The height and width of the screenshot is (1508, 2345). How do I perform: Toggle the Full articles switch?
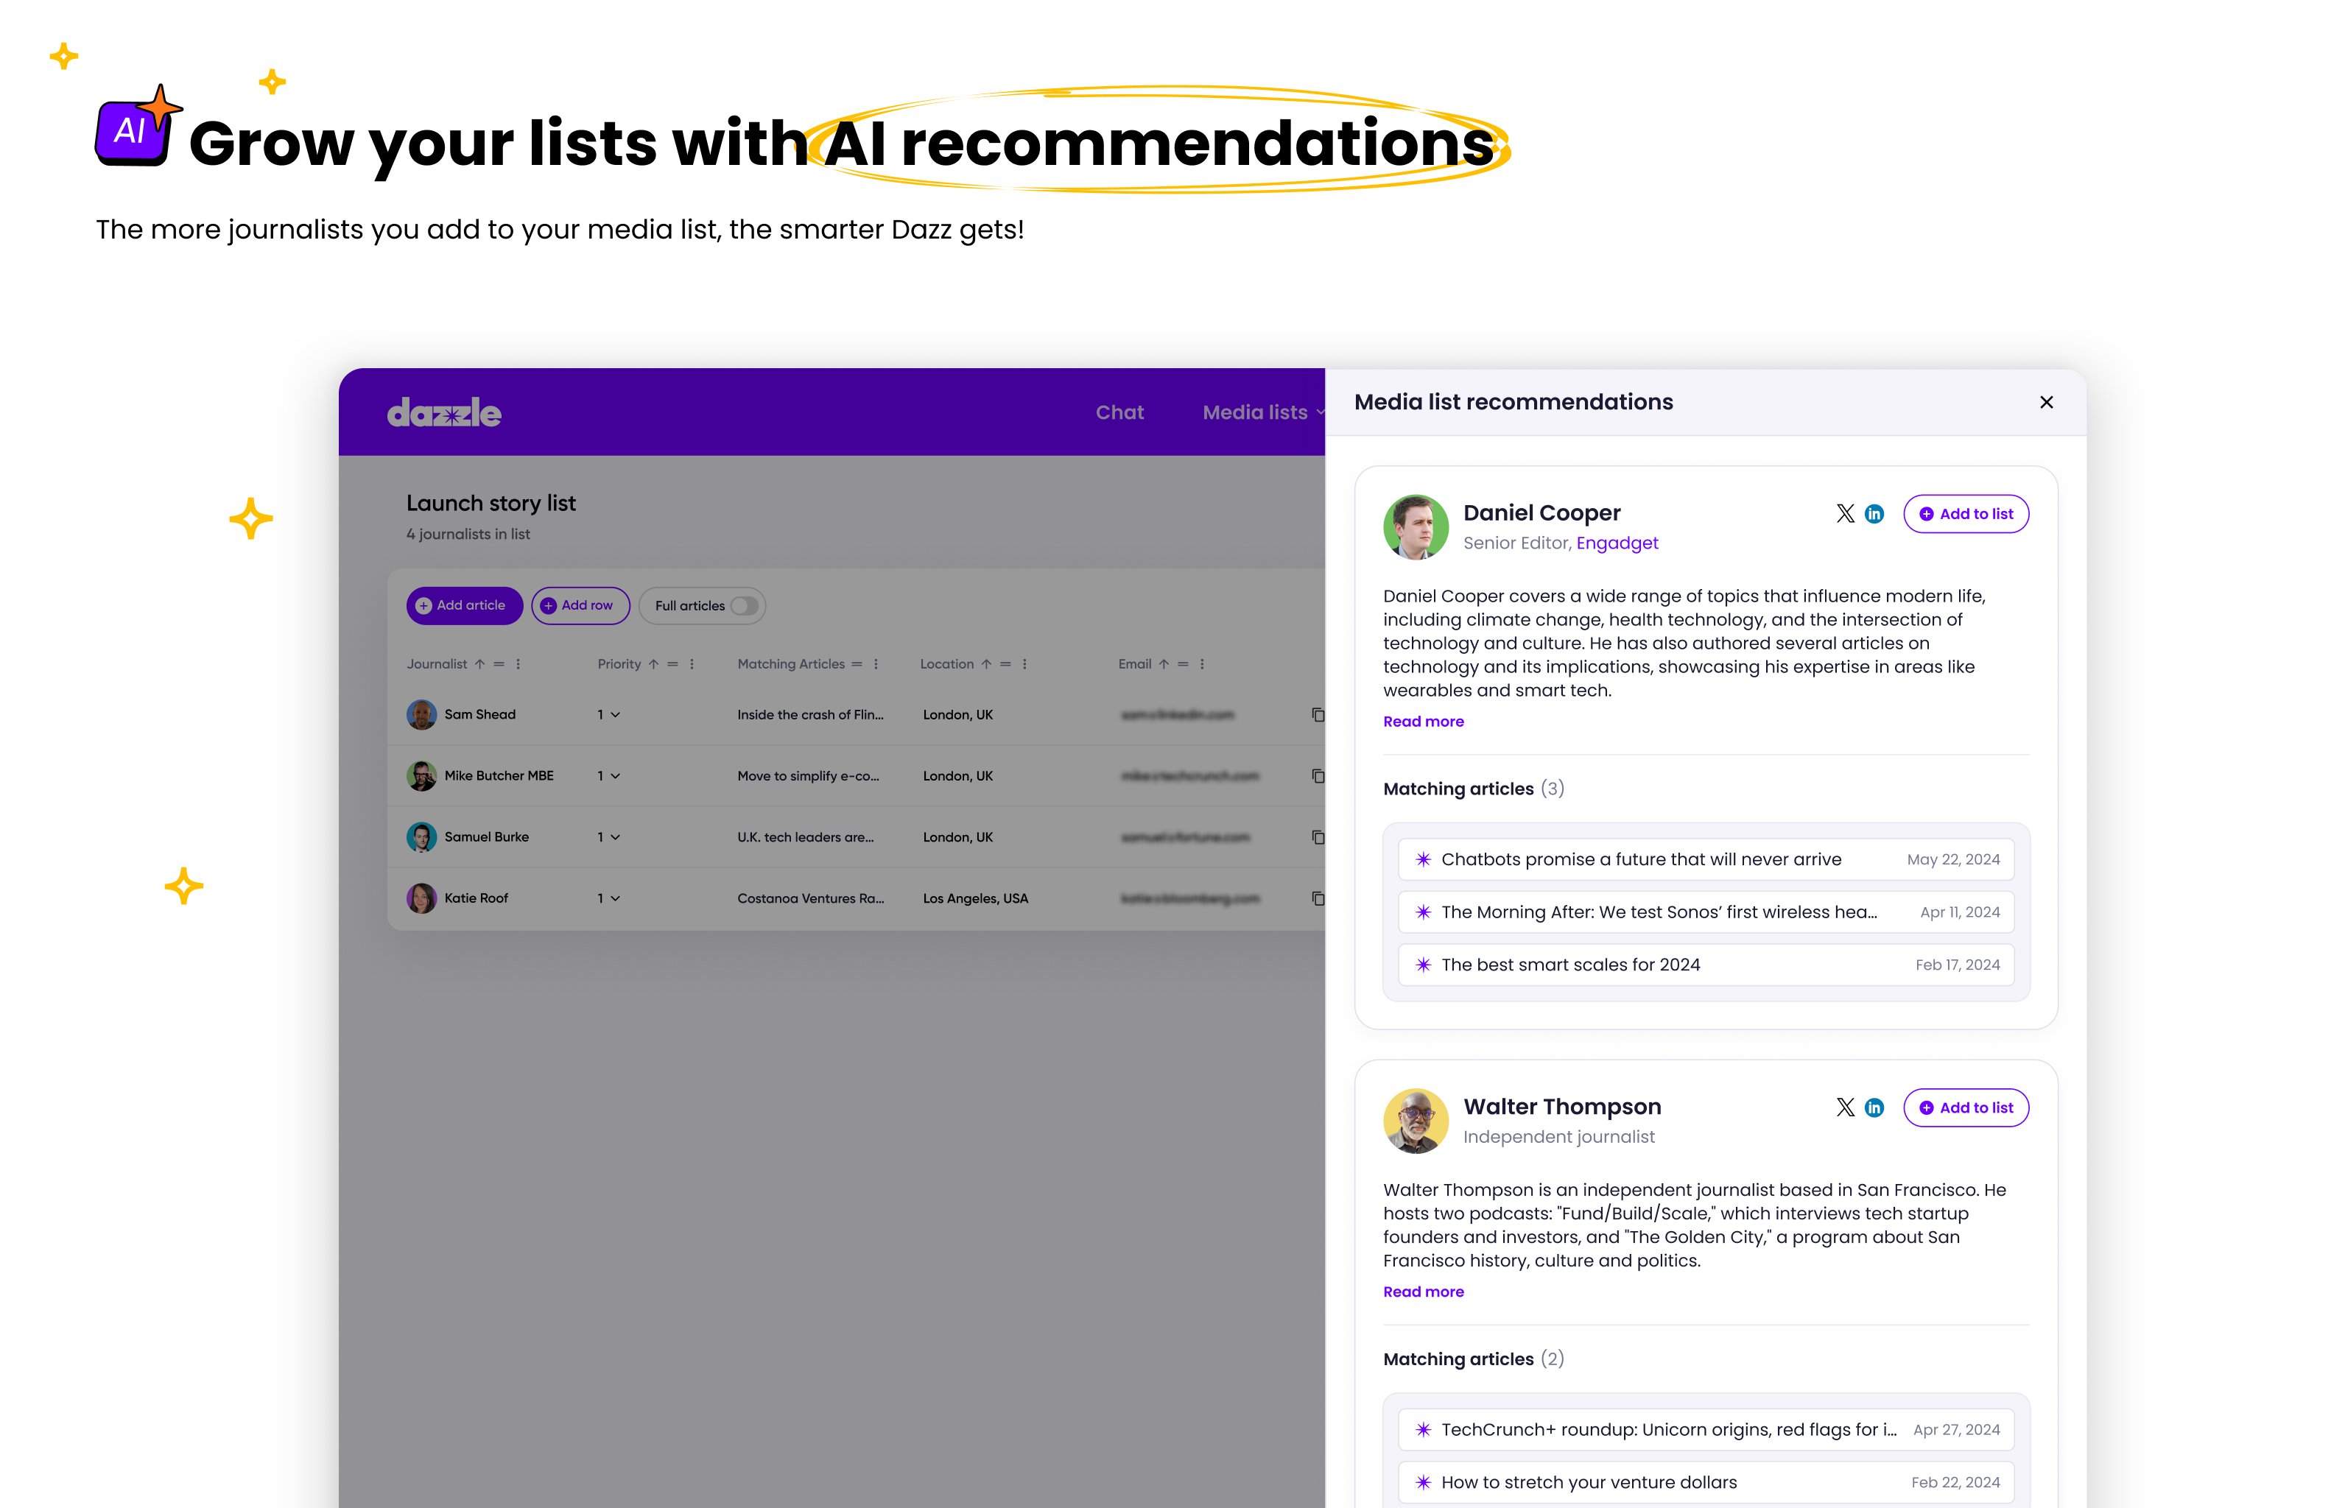(743, 606)
